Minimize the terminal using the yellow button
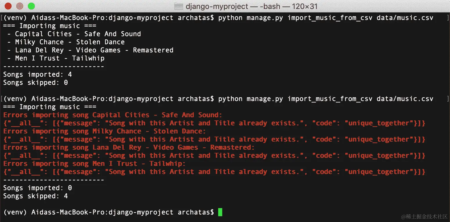Screen dimensions: 450x222 coord(20,6)
